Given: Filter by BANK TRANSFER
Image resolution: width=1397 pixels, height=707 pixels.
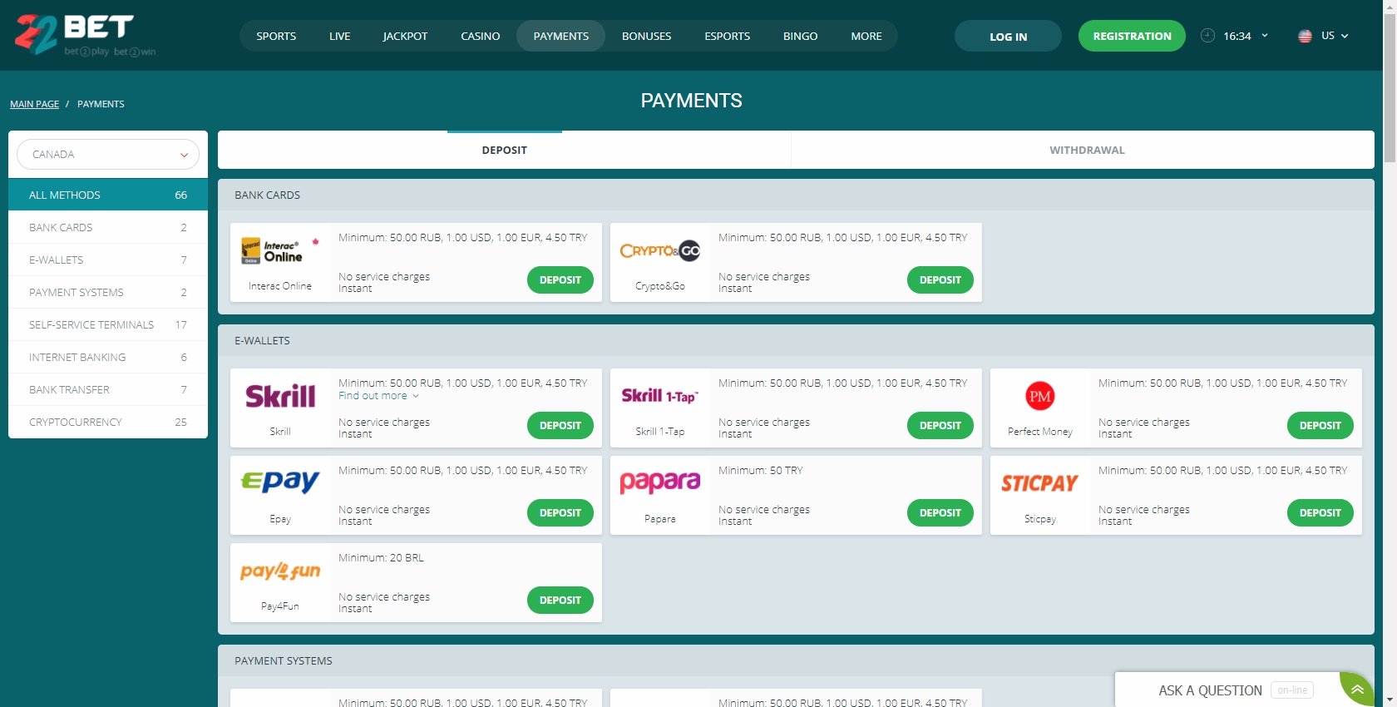Looking at the screenshot, I should coord(108,389).
